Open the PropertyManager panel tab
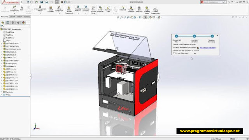 [x=8, y=23]
